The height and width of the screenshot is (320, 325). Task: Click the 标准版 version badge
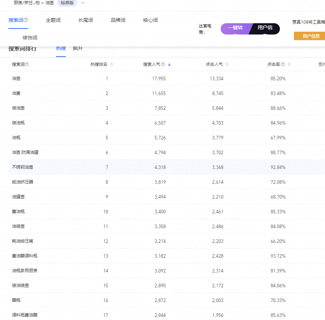pos(67,3)
